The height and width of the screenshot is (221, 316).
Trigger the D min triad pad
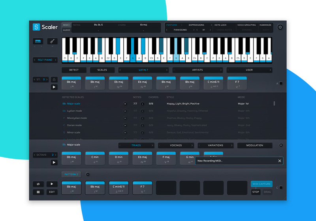(119, 158)
